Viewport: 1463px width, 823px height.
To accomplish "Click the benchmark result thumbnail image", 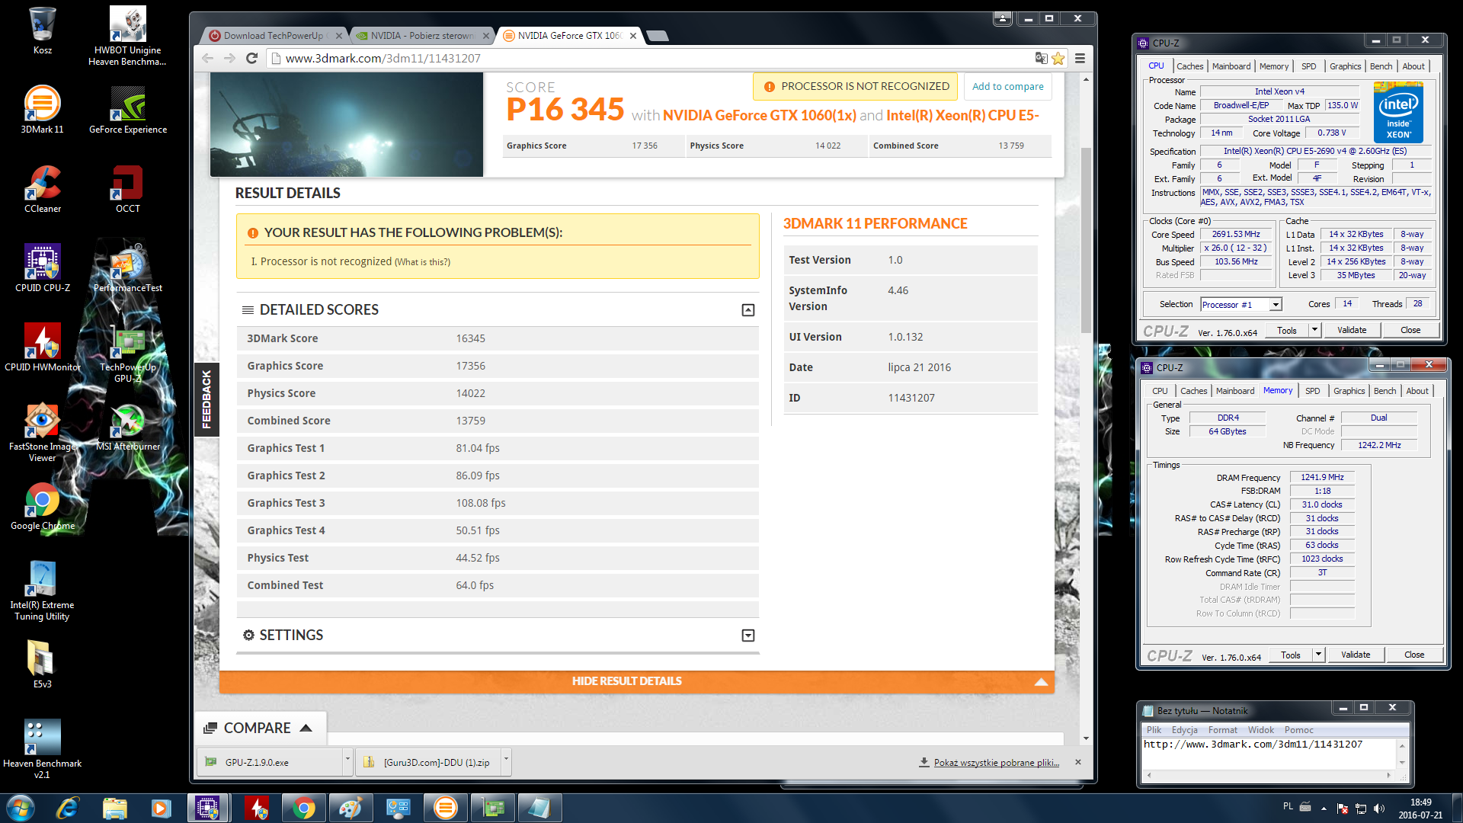I will pyautogui.click(x=347, y=125).
